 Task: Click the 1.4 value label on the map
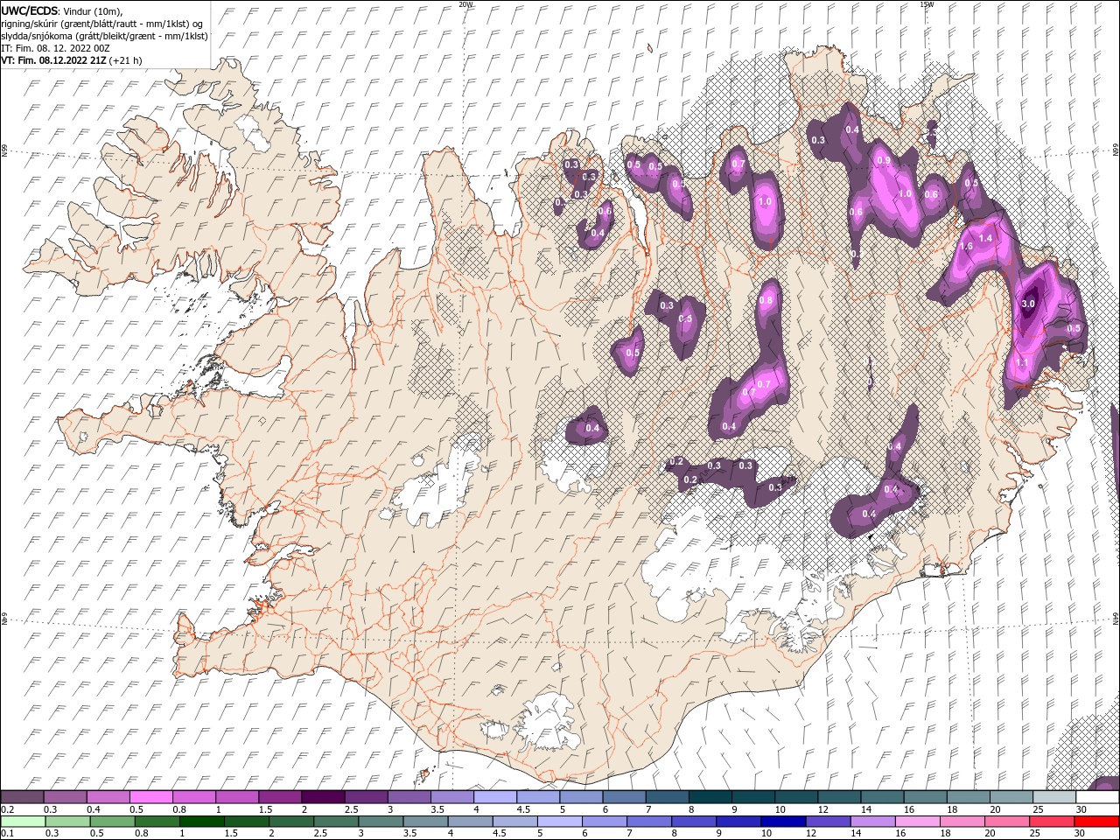point(985,238)
